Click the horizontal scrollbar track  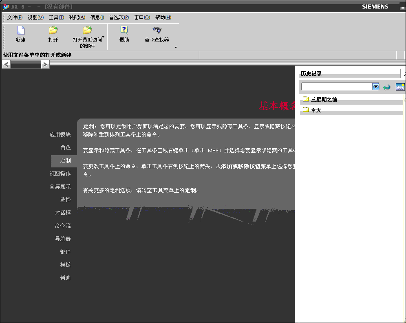coord(26,64)
